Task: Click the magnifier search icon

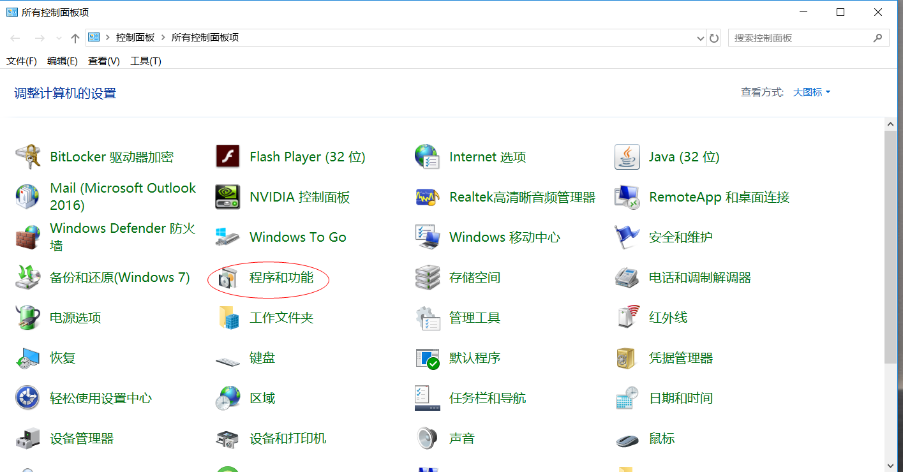Action: 878,38
